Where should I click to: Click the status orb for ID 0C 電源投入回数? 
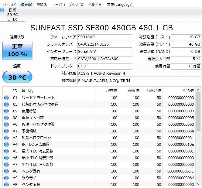[x=6, y=118]
